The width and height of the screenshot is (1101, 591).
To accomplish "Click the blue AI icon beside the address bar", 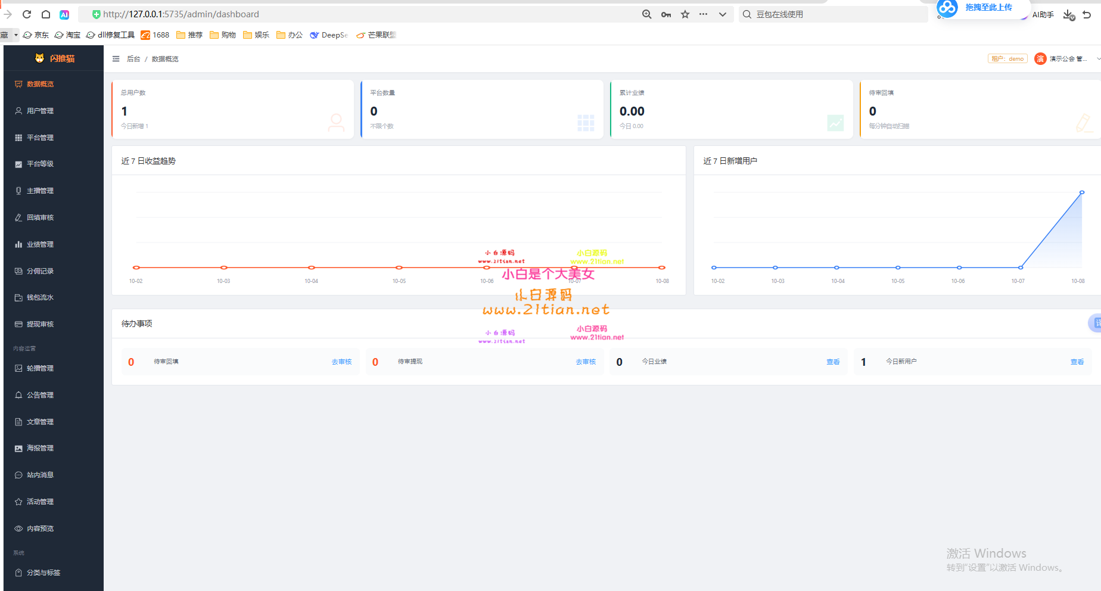I will [64, 14].
